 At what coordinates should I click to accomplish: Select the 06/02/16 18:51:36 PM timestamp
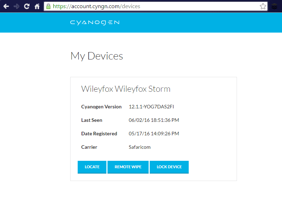point(154,120)
